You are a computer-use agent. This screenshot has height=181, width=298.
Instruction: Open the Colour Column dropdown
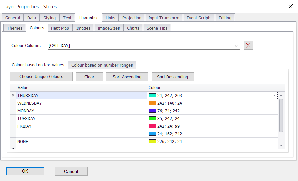(x=237, y=46)
